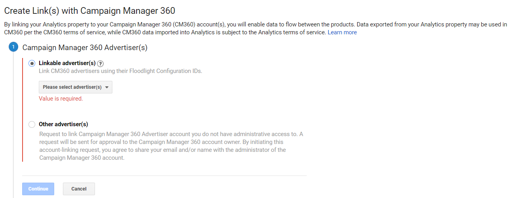
Task: Click the Create Link(s) page title
Action: (89, 11)
